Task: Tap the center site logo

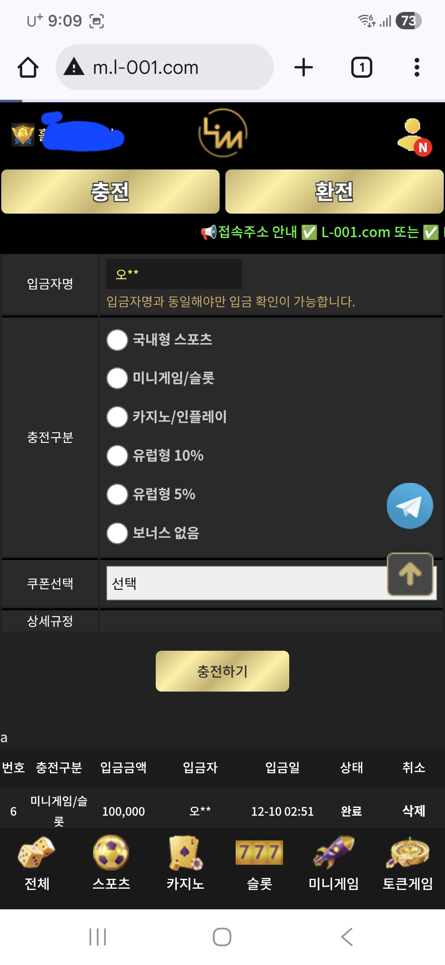Action: pyautogui.click(x=222, y=133)
